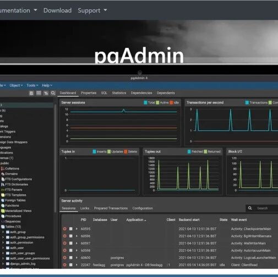Screen dimensions: 278x277
Task: Expand the auth_group table node
Action: (3, 232)
